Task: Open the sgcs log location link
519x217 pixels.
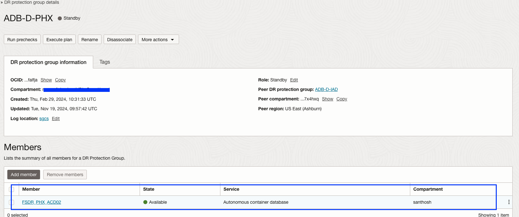Action: click(44, 118)
